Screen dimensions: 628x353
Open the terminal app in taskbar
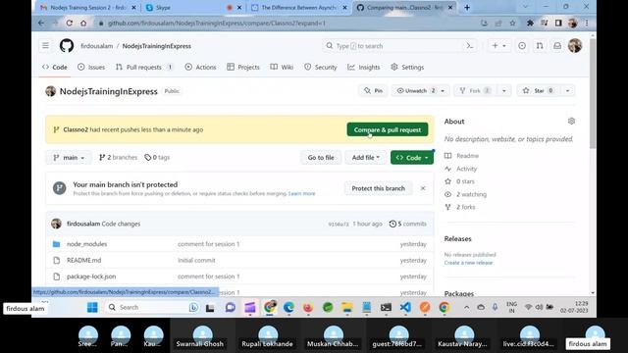coord(386,307)
